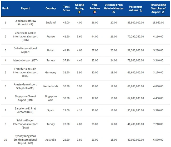
Task: Select Sydney Kingsford Smith International Airport cell
Action: point(25,140)
